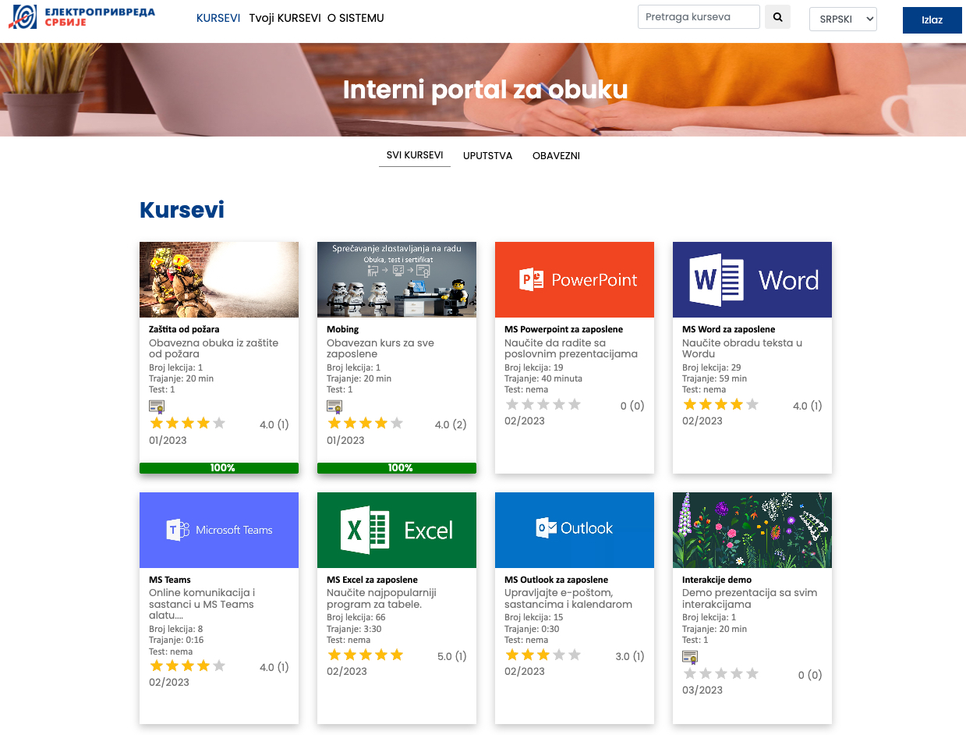Image resolution: width=966 pixels, height=735 pixels.
Task: Open the Word course image
Action: point(752,279)
